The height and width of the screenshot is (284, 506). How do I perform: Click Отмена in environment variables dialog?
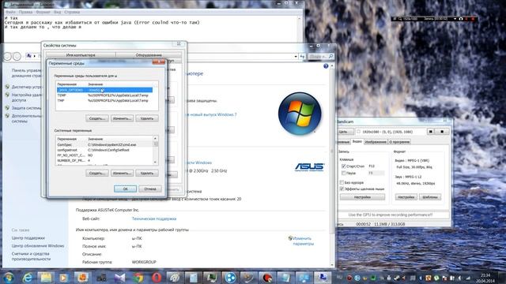coord(150,189)
